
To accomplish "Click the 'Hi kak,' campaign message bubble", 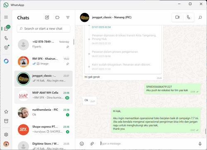I will (x=156, y=120).
